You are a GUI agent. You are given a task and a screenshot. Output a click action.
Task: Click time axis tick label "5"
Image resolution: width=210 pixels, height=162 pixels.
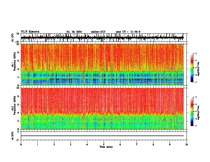click(x=104, y=144)
